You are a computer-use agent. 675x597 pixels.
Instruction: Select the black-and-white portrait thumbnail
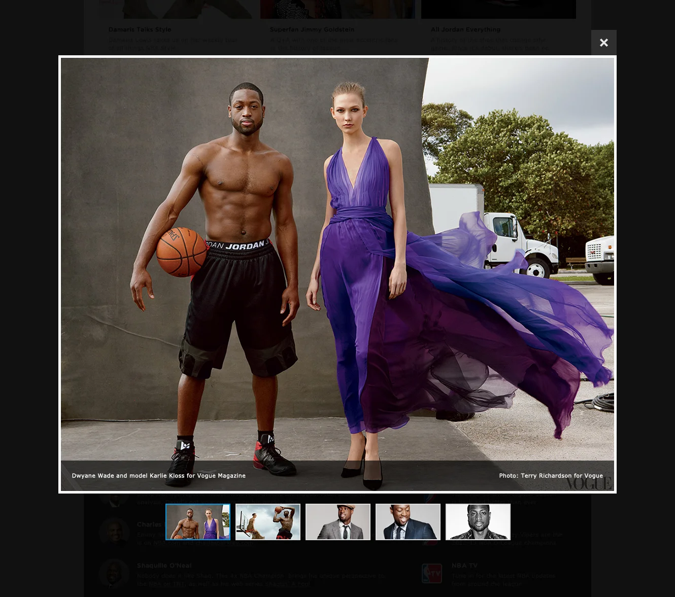(x=478, y=522)
